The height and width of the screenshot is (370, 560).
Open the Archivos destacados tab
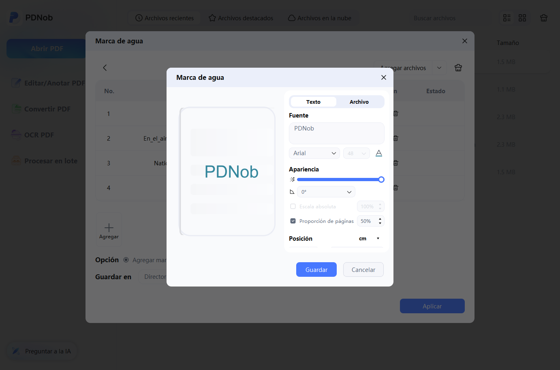click(241, 18)
